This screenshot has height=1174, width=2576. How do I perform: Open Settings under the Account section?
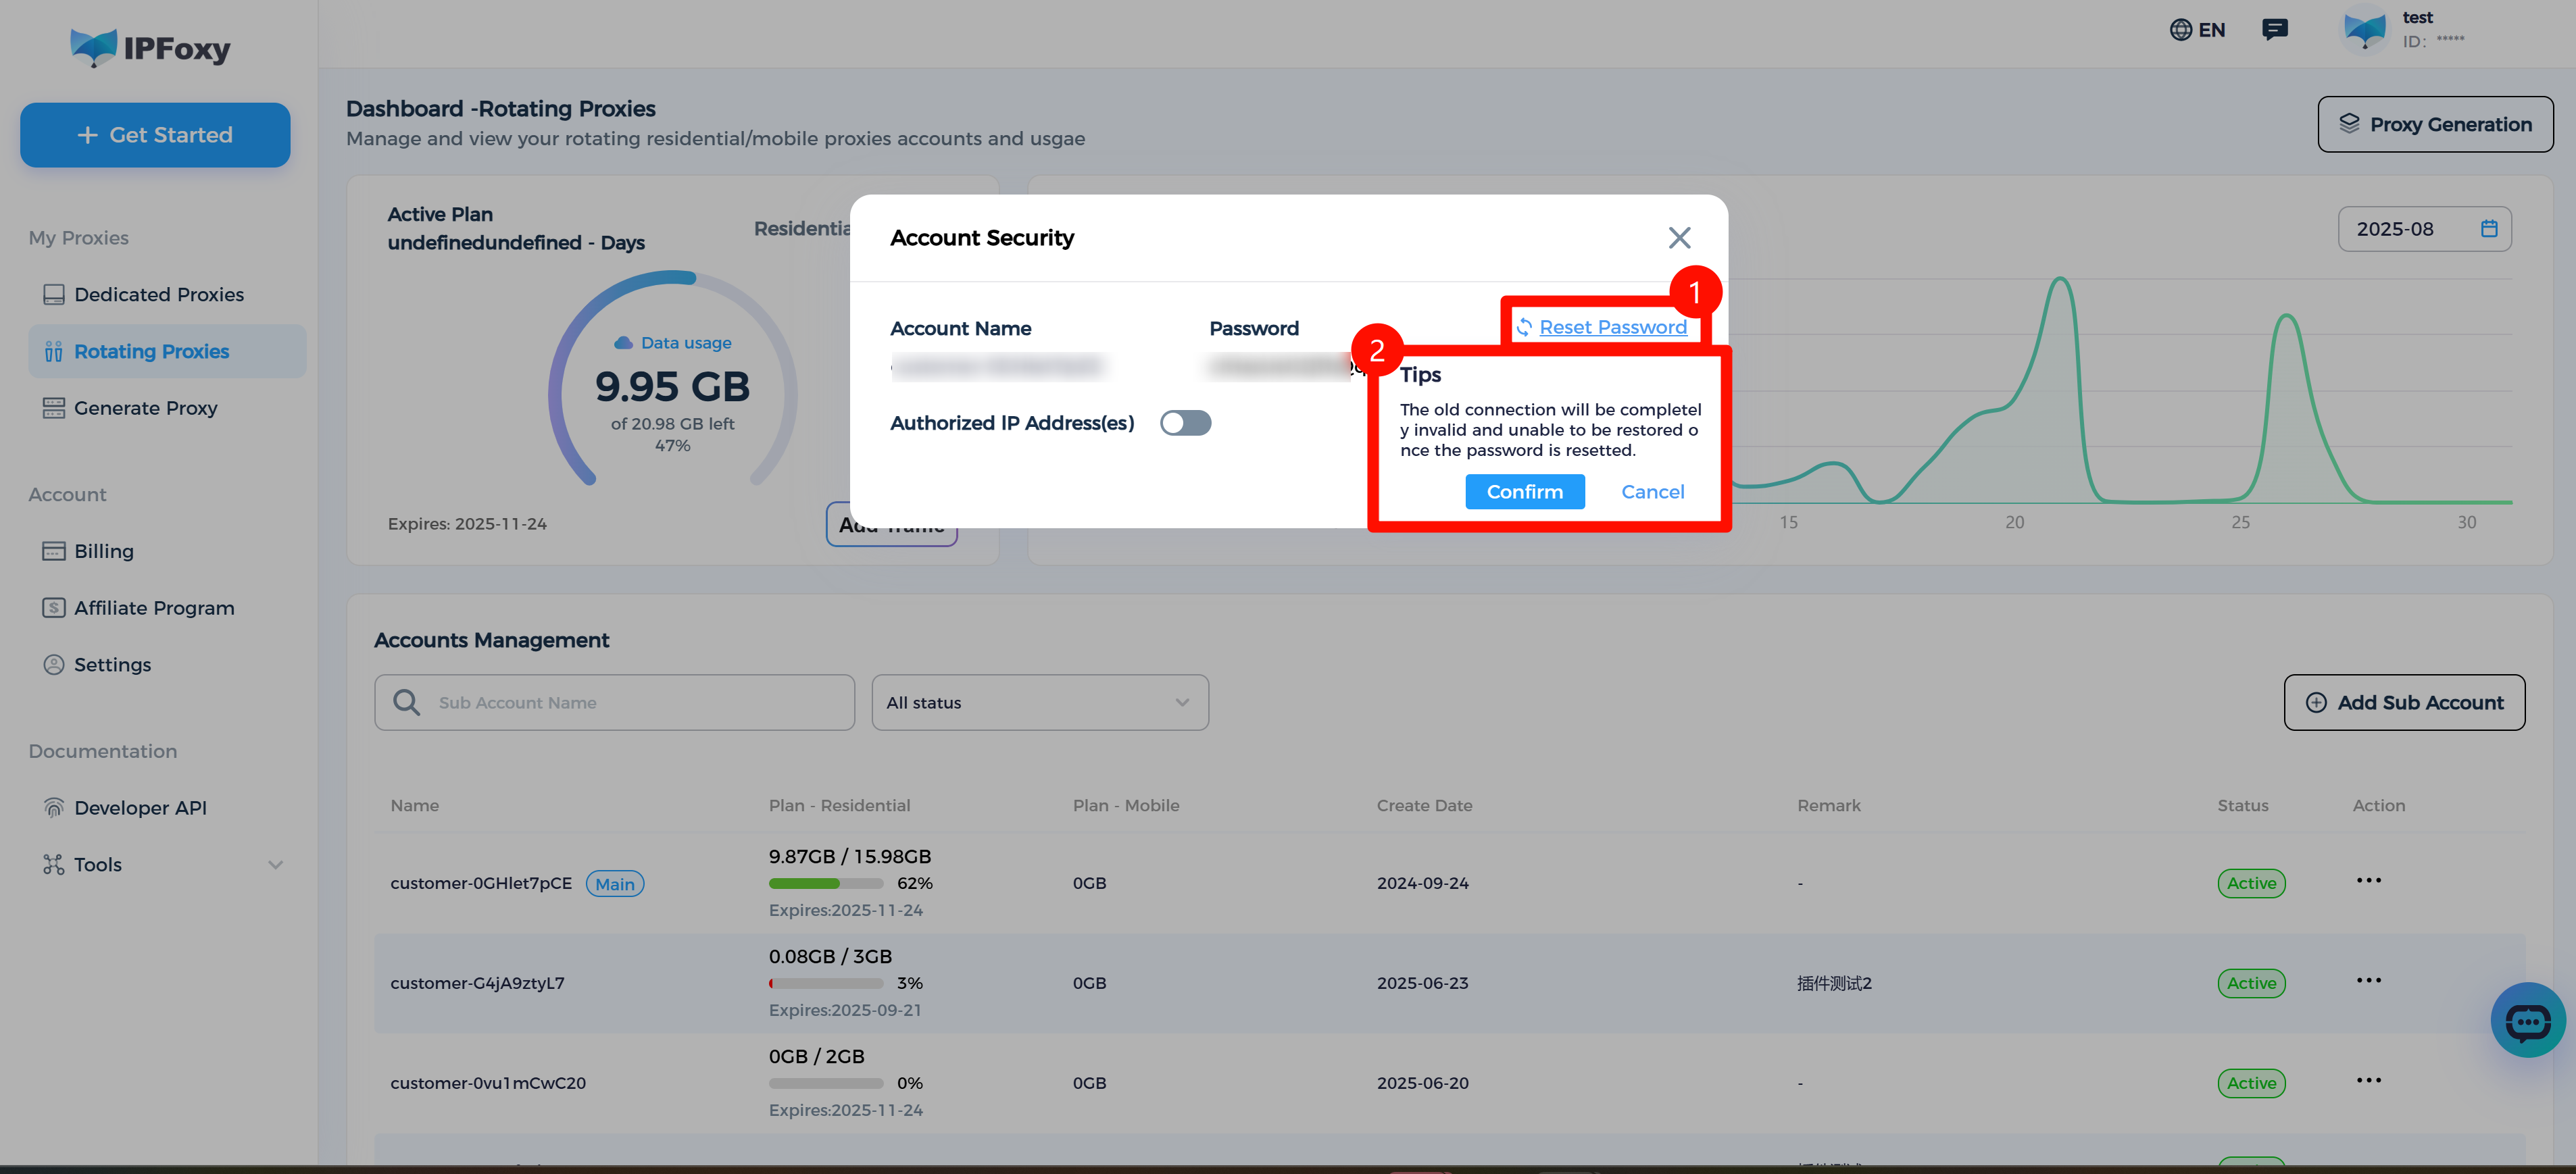point(110,664)
